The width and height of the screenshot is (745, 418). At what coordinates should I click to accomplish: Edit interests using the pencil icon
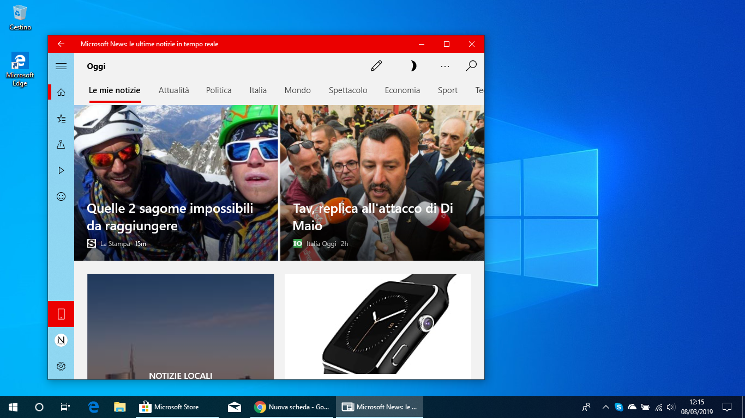coord(376,65)
